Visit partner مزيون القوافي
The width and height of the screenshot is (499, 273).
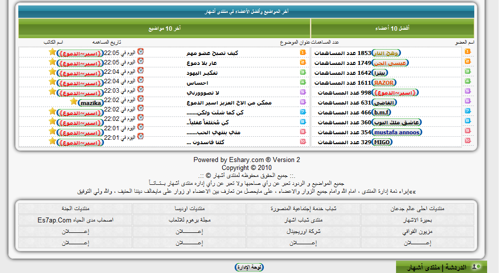click(x=417, y=231)
